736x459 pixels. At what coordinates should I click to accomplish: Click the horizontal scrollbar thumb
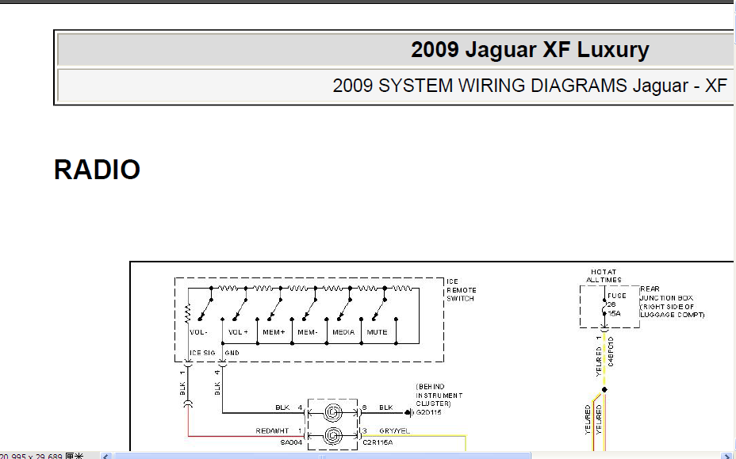coord(322,456)
